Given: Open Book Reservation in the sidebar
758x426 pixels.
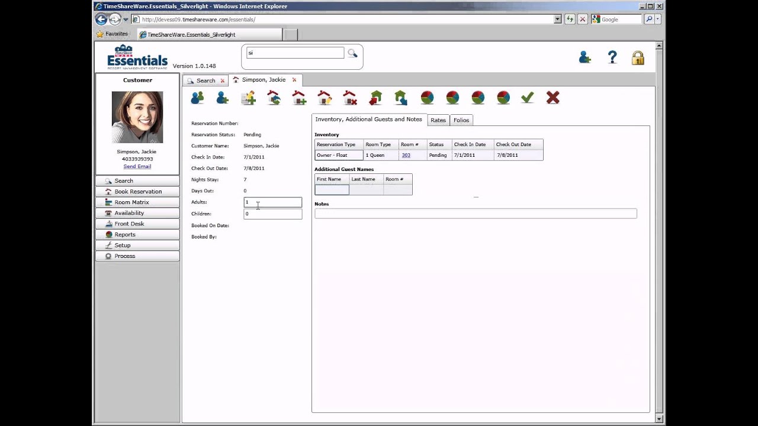Looking at the screenshot, I should 137,191.
